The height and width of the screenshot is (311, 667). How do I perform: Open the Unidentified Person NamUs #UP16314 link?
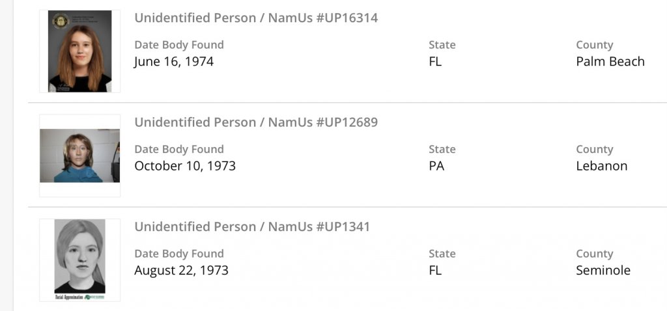(x=256, y=18)
